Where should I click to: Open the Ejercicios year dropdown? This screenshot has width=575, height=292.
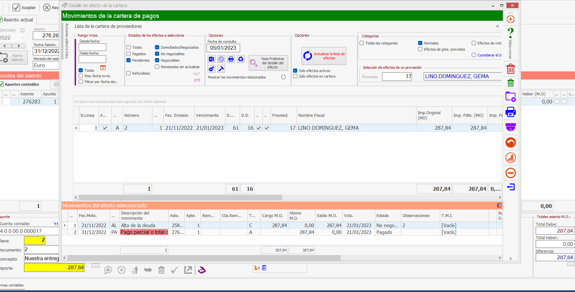pyautogui.click(x=22, y=38)
